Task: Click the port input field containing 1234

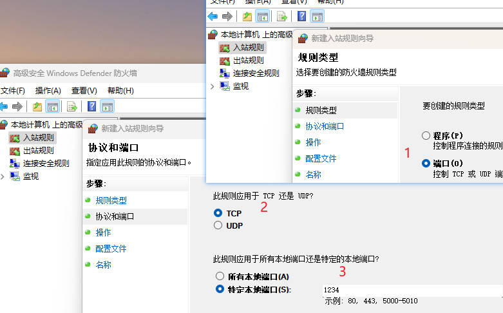Action: pos(413,290)
